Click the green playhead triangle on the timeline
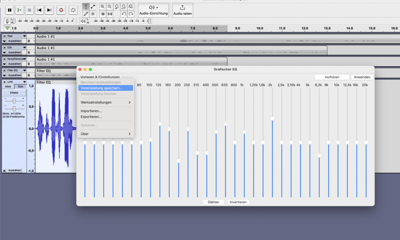Screen dimensions: 400x240 [x=7, y=28]
